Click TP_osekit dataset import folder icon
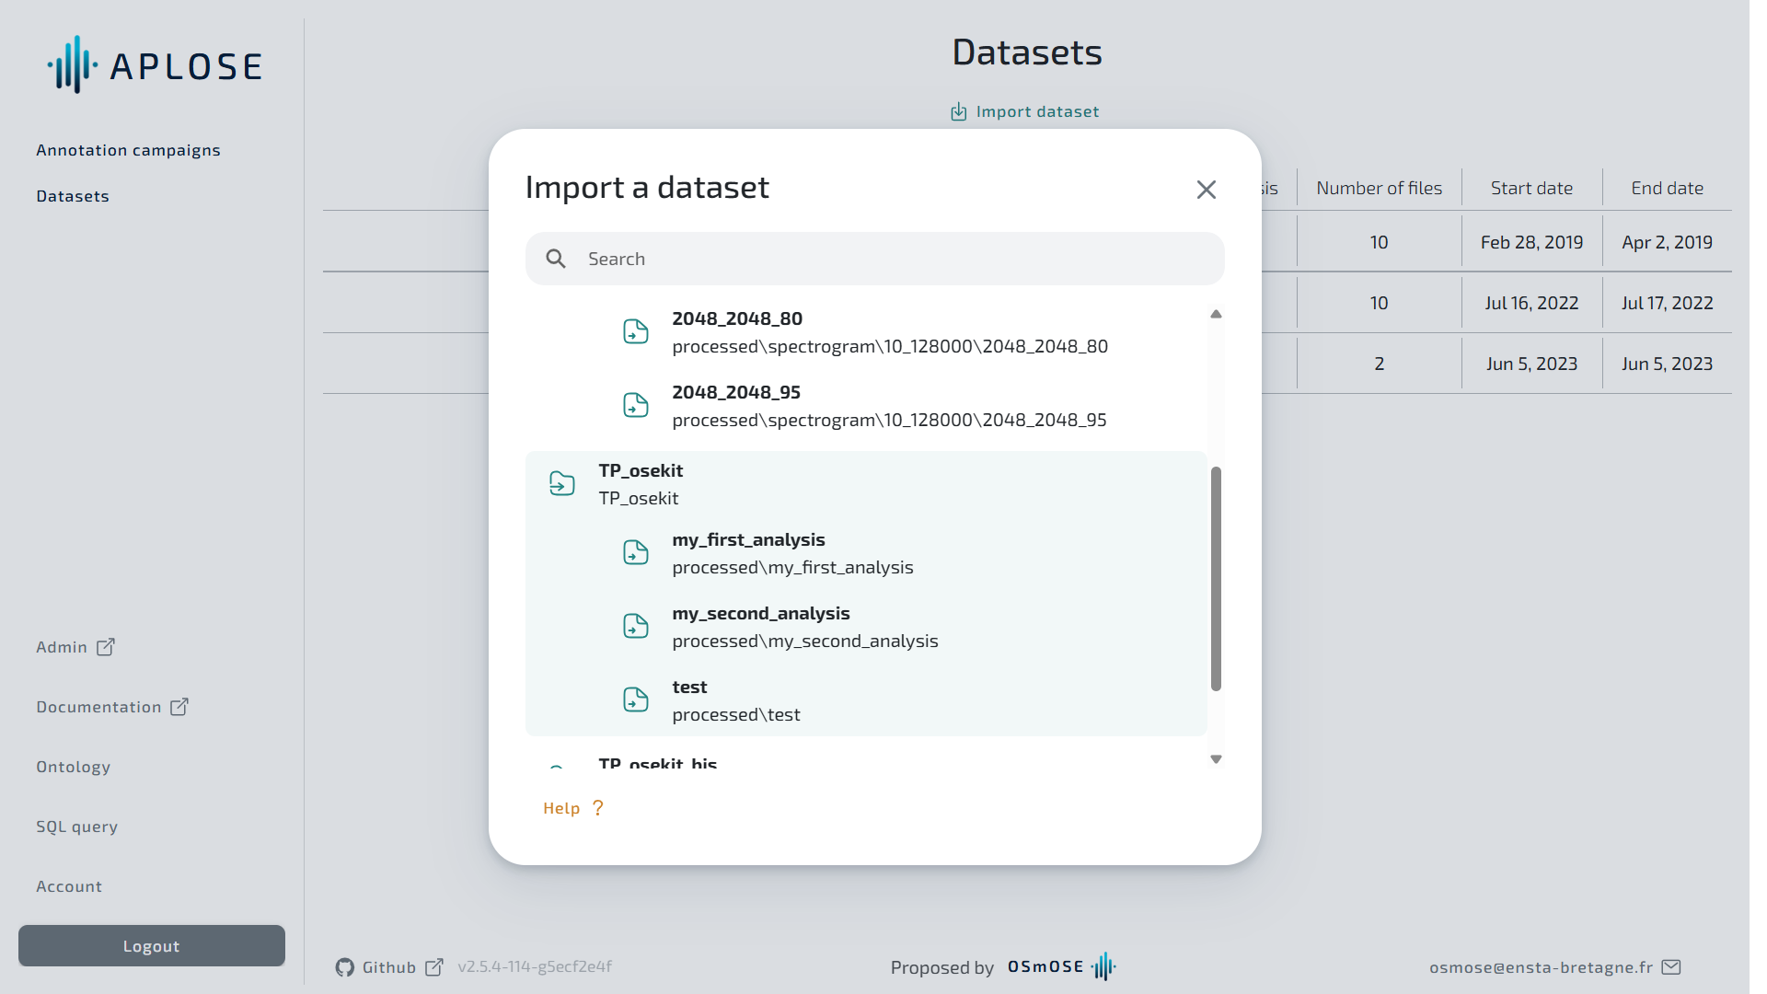 pyautogui.click(x=561, y=483)
